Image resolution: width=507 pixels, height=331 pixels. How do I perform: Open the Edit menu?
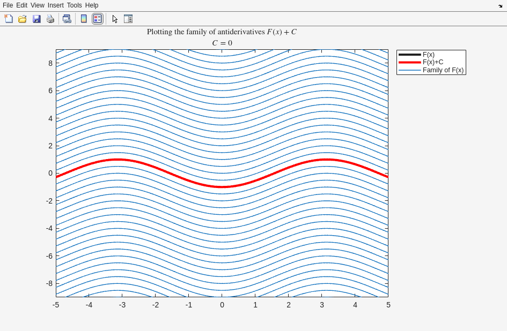point(21,5)
